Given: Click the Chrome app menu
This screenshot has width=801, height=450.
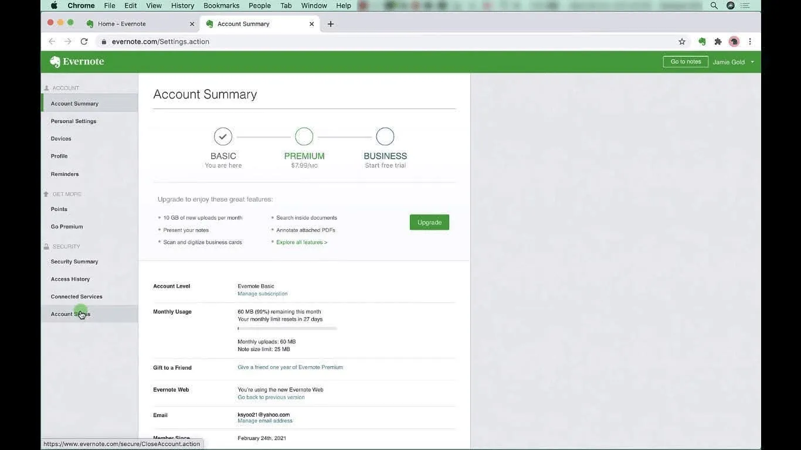Looking at the screenshot, I should [x=81, y=5].
